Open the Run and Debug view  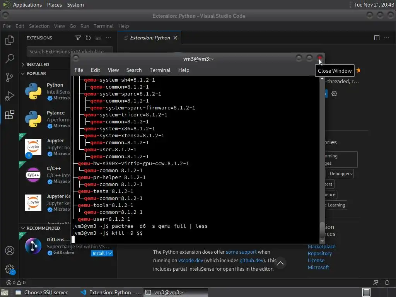10,96
